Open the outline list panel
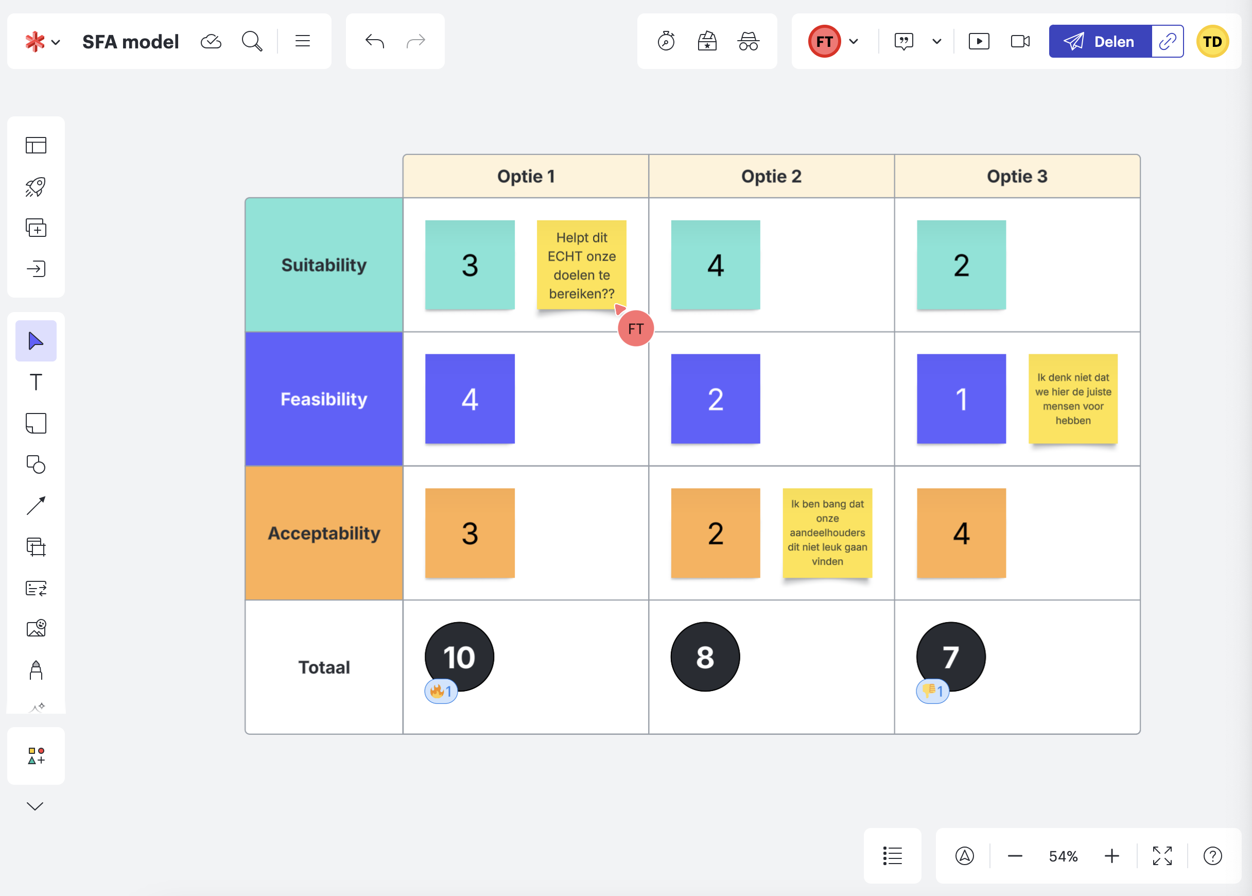Screen dimensions: 1252x896 pyautogui.click(x=892, y=856)
